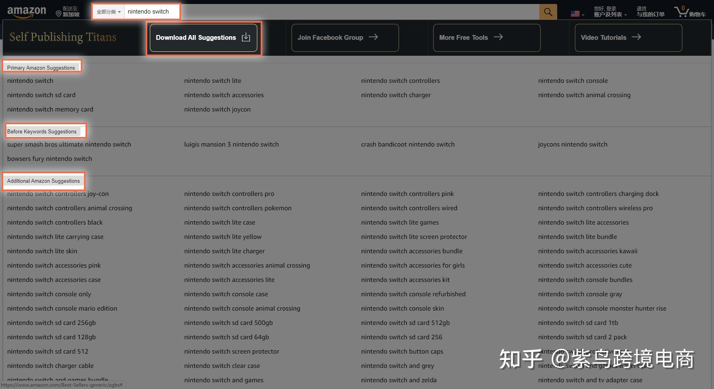Select luigis mansion 3 nintendo switch

[232, 144]
